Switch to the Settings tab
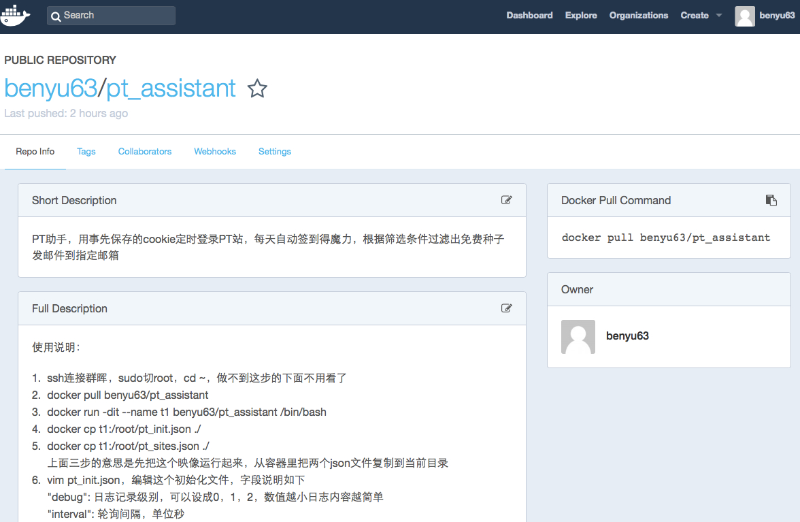Screen dimensions: 800x522 click(x=275, y=152)
